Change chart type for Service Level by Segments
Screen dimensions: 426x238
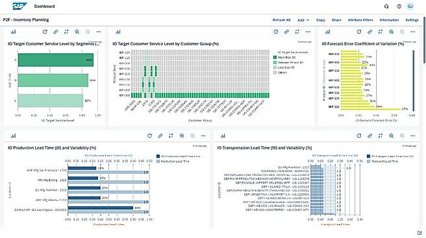[x=13, y=32]
